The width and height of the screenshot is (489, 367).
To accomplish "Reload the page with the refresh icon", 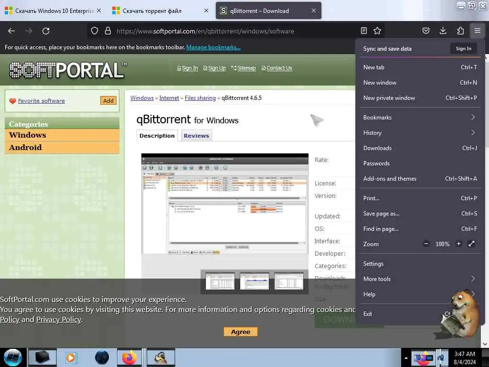I will pos(46,31).
